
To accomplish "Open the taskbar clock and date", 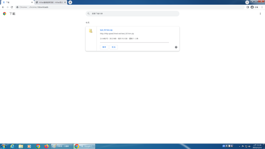I will (x=257, y=146).
